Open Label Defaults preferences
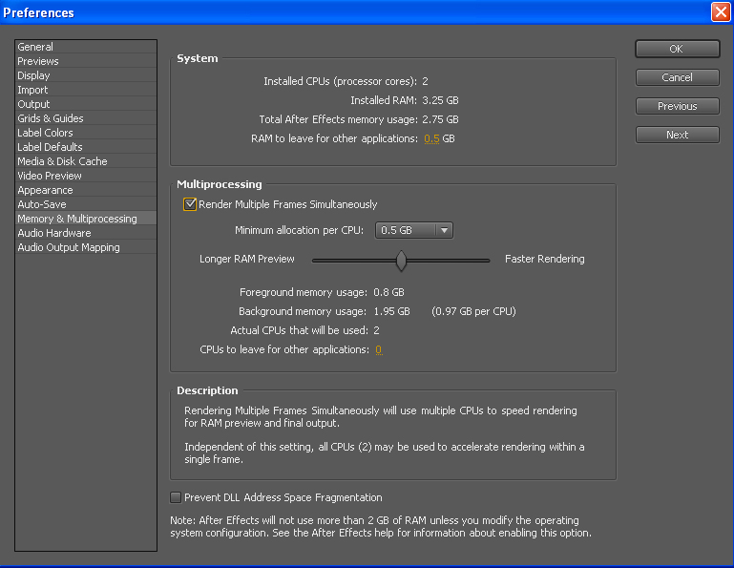734x568 pixels. [86, 147]
